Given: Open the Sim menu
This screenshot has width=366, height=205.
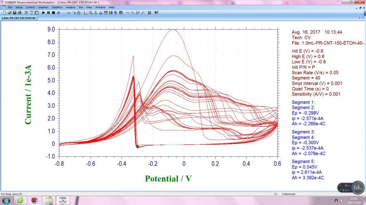Looking at the screenshot, I should pyautogui.click(x=81, y=7).
